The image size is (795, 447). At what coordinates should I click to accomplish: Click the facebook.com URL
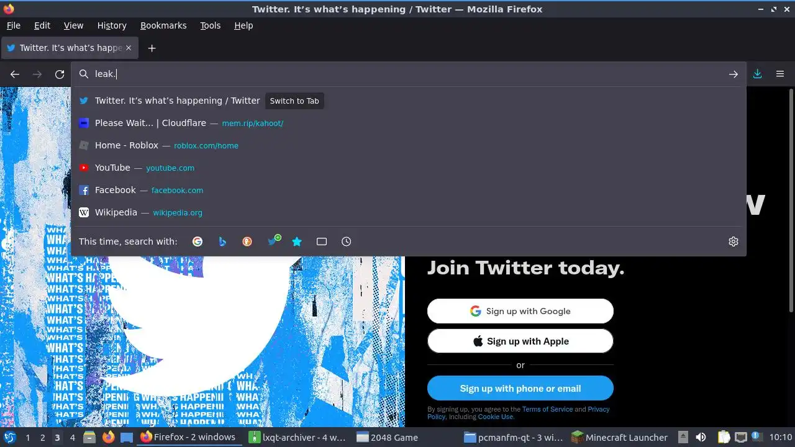coord(177,191)
